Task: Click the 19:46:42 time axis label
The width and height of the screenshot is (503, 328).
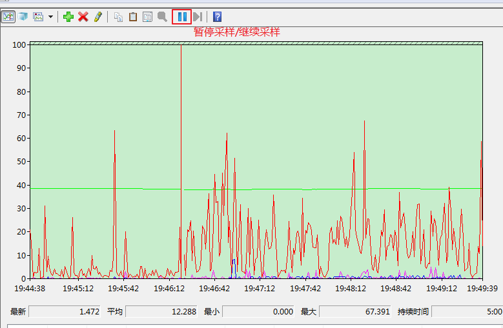Action: point(214,288)
